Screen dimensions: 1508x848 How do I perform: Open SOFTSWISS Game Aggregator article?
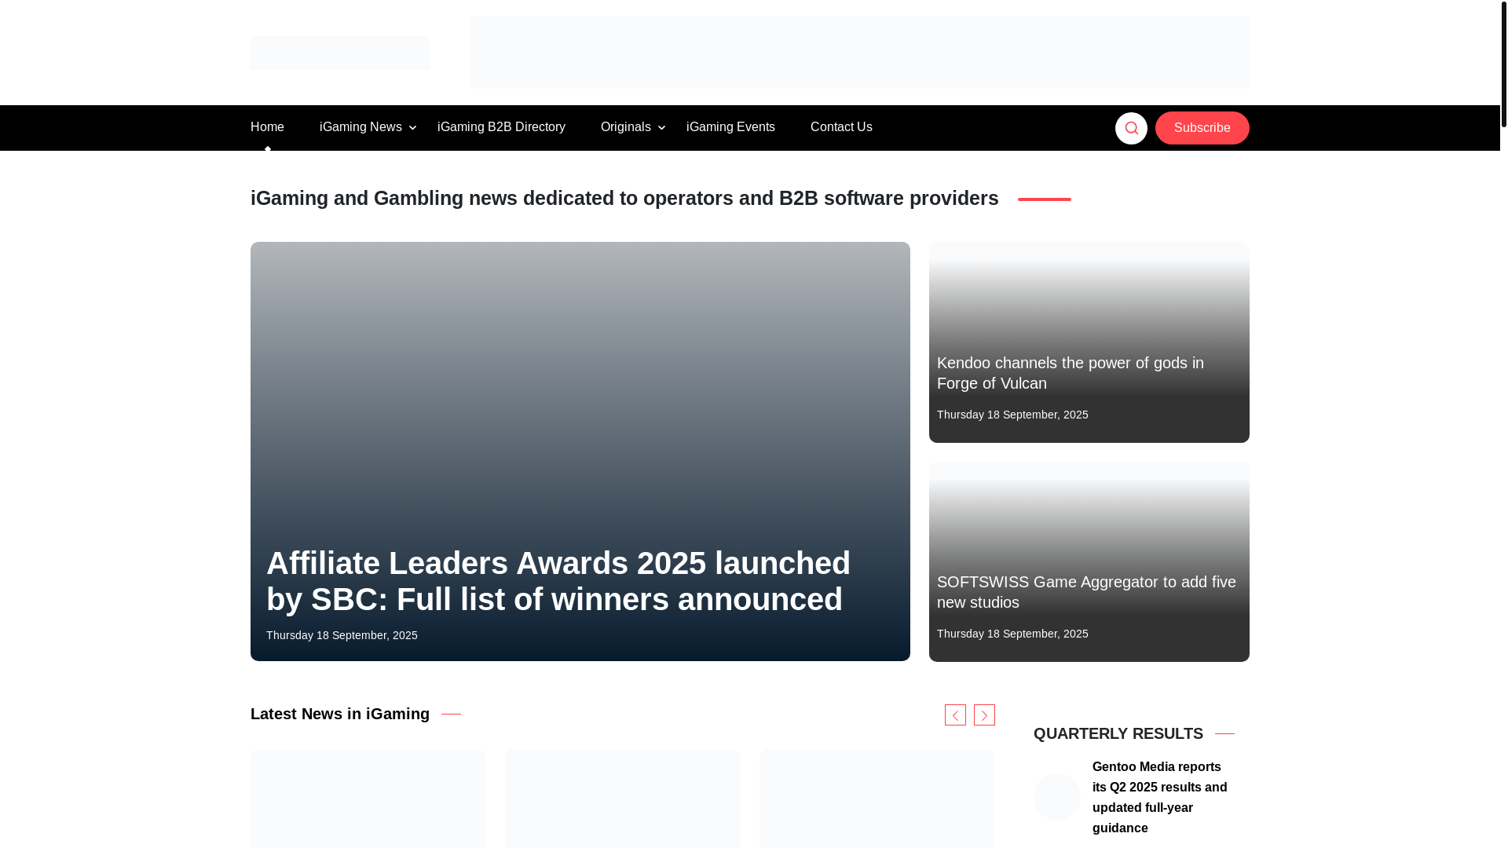pos(1086,592)
